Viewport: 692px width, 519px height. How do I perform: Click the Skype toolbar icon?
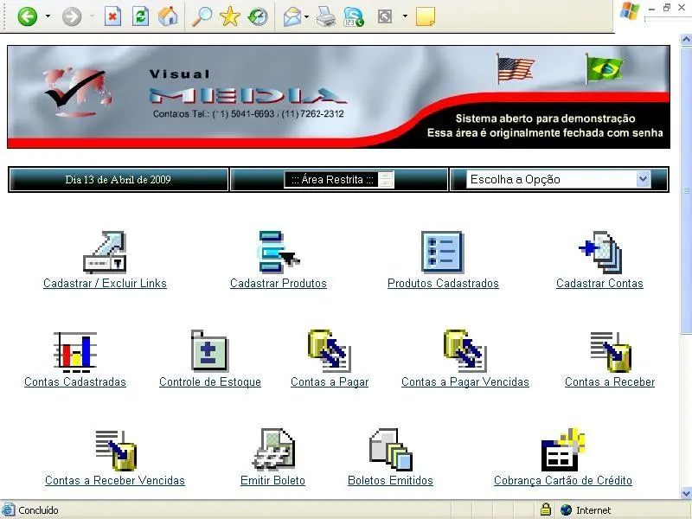pyautogui.click(x=354, y=16)
